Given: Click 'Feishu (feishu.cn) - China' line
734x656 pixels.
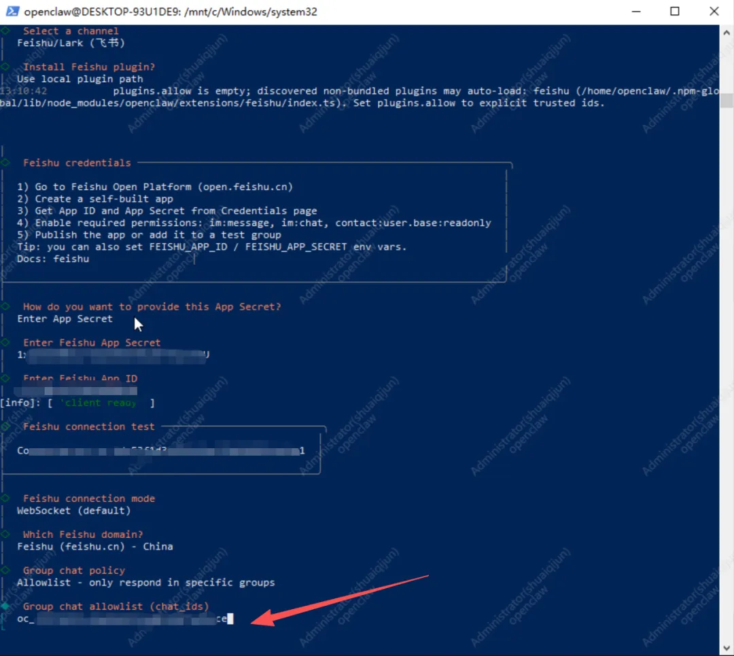Looking at the screenshot, I should [x=95, y=547].
